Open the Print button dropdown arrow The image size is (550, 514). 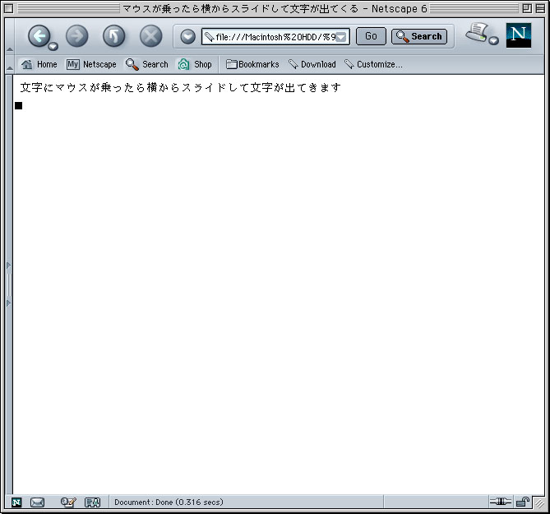pos(493,41)
